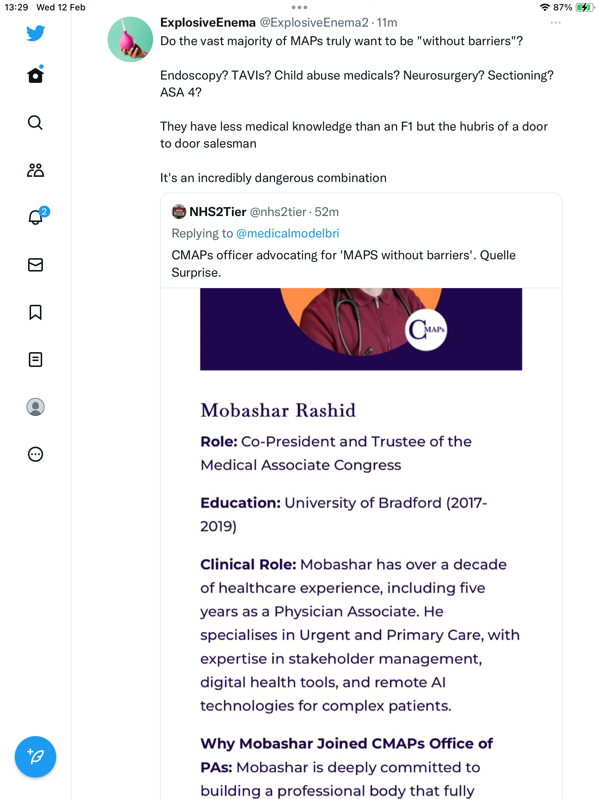Open the Bookmarks icon
599x799 pixels.
pyautogui.click(x=35, y=312)
